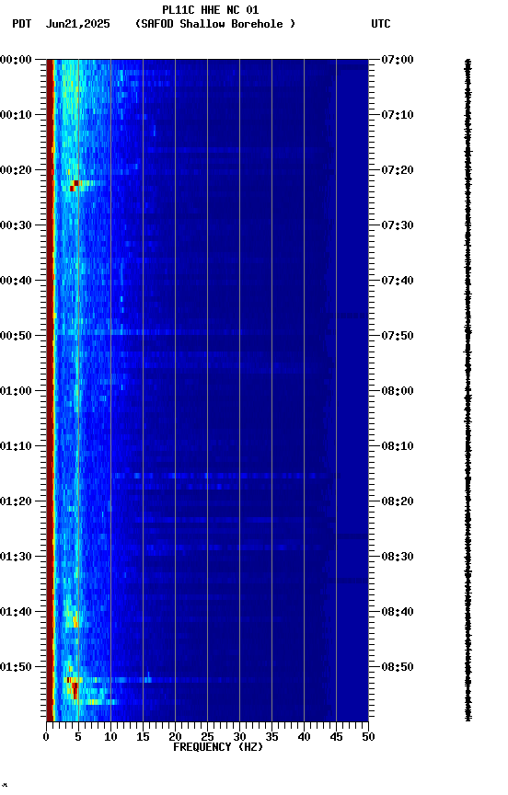Click the title text PL11C HHE NC 01
The width and height of the screenshot is (508, 795).
point(211,9)
